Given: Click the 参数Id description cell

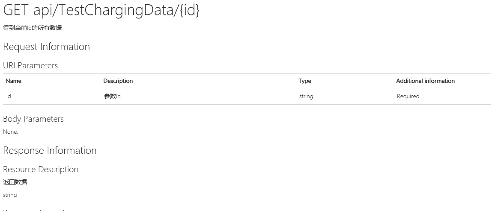Looking at the screenshot, I should (112, 97).
